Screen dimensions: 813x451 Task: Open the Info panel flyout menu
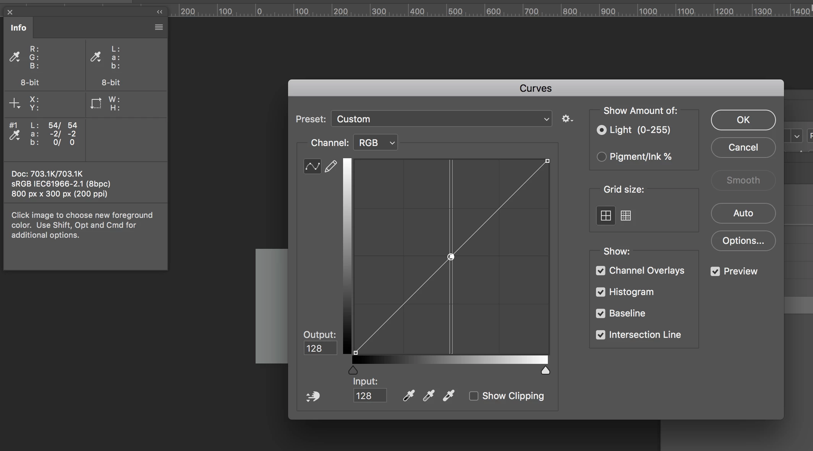(x=159, y=27)
